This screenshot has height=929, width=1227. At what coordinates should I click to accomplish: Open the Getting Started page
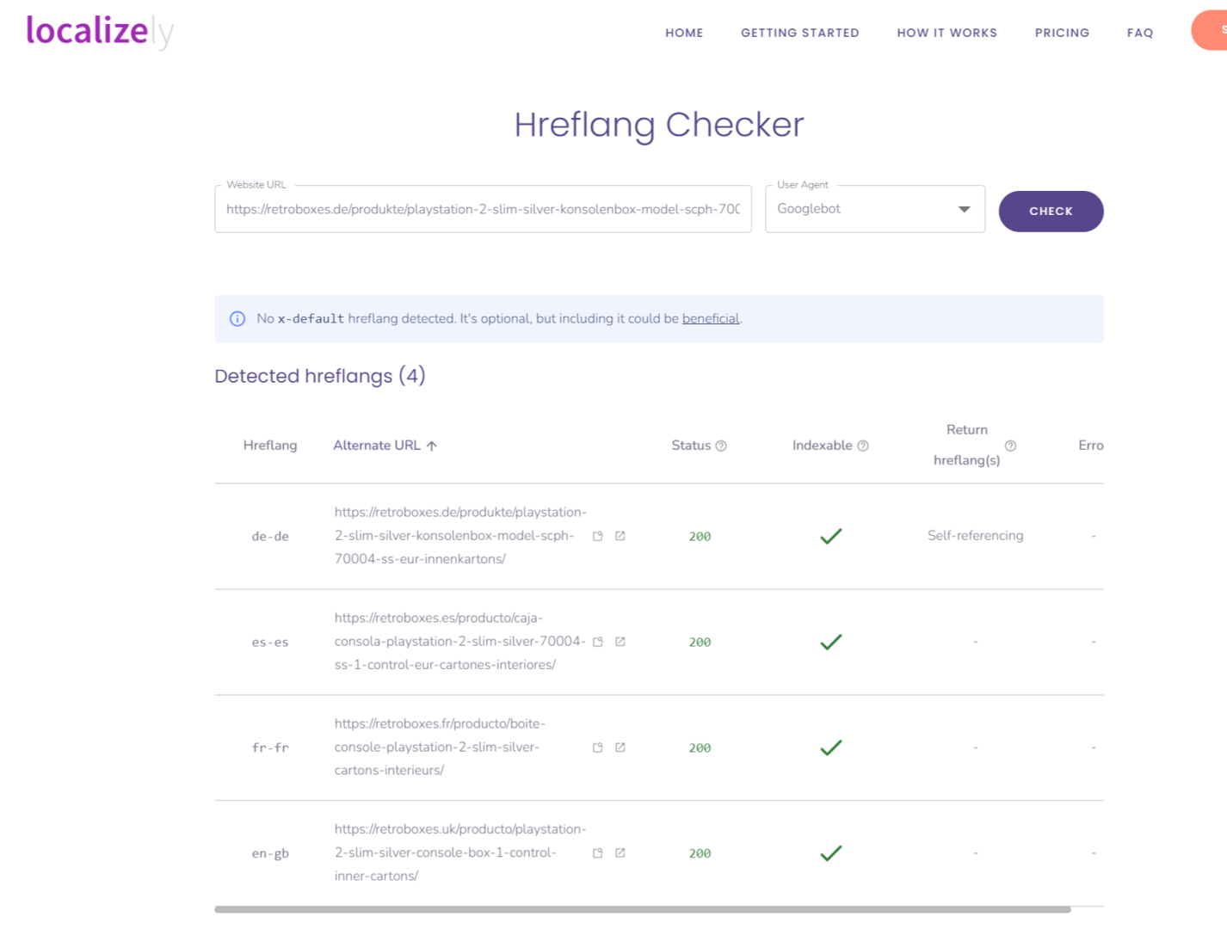pyautogui.click(x=800, y=33)
